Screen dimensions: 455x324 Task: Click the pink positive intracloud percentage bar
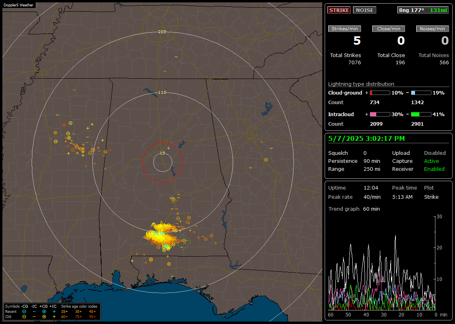point(380,115)
